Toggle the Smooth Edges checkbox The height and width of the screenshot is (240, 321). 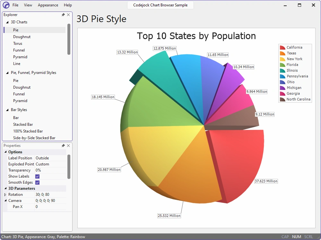click(38, 182)
